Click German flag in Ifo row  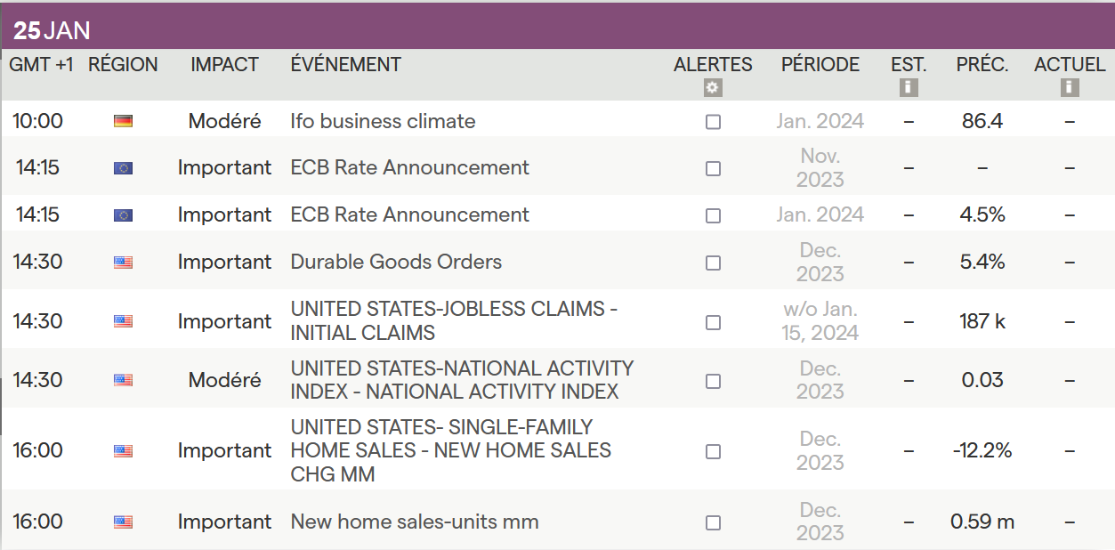[x=123, y=121]
